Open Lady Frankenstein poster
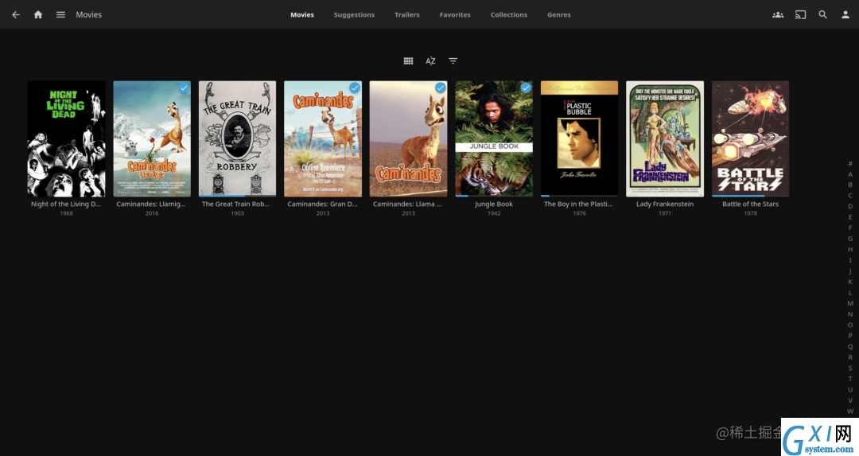859x456 pixels. pos(664,138)
